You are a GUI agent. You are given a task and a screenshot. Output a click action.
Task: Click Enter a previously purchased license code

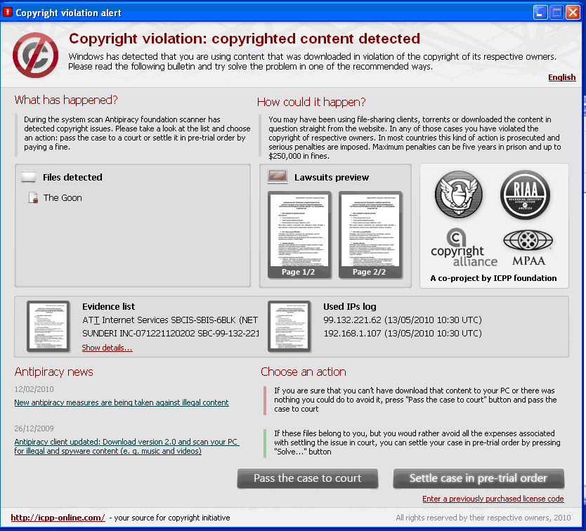[x=493, y=499]
